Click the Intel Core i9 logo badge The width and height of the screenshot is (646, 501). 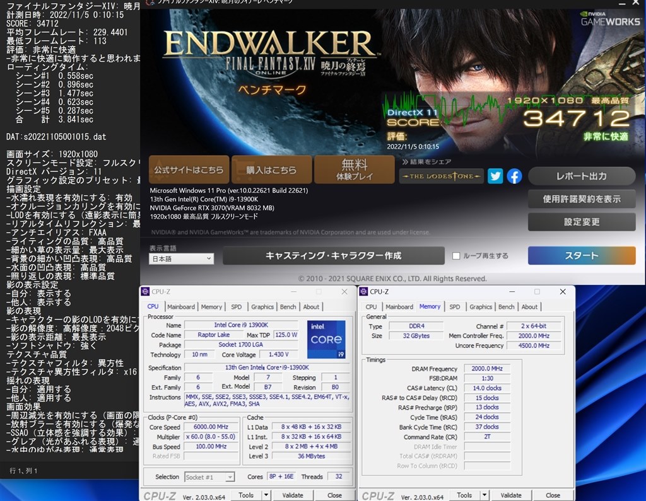click(326, 339)
